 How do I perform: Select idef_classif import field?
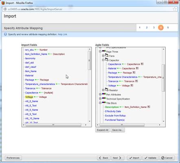[31, 67]
